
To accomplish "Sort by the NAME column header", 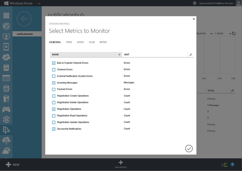I will (x=86, y=54).
